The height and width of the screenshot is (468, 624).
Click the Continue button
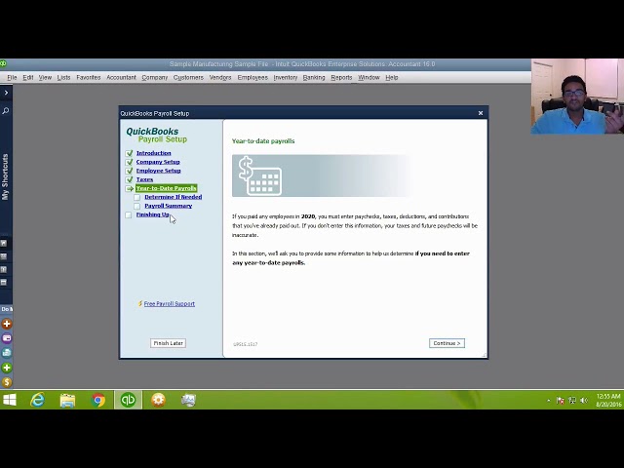447,343
